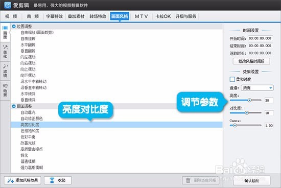Collapse the 位置调整 group
The image size is (281, 188).
pos(14,27)
